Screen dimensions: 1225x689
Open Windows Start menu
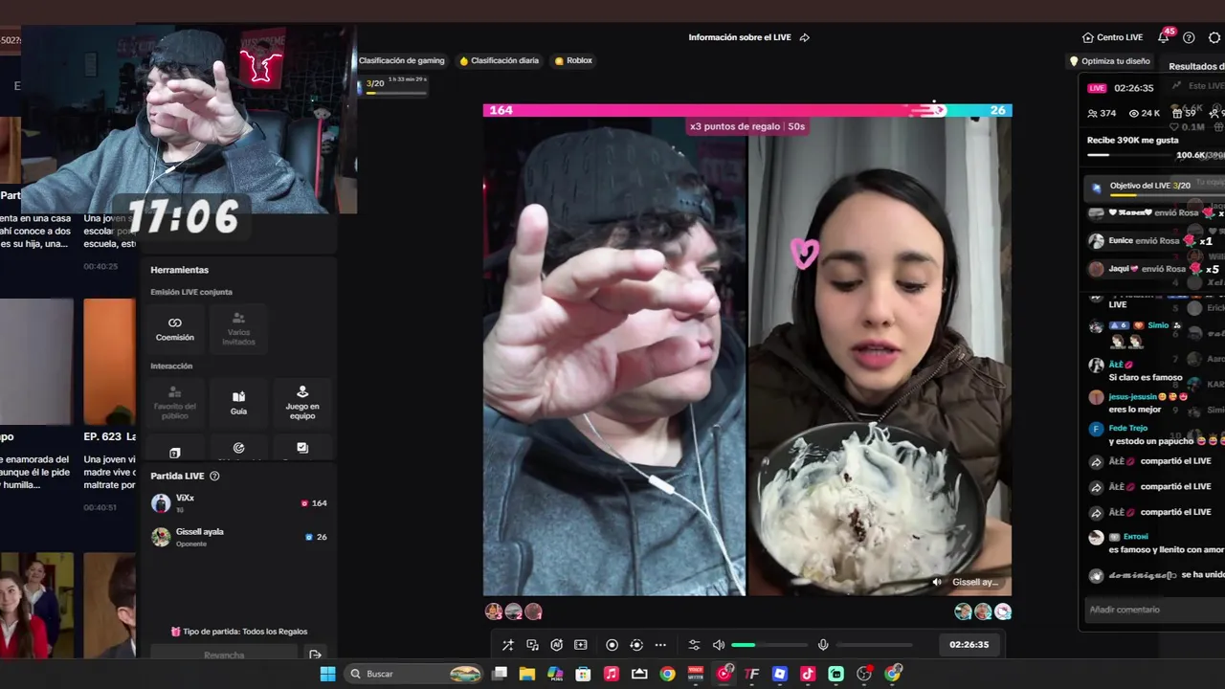coord(327,674)
